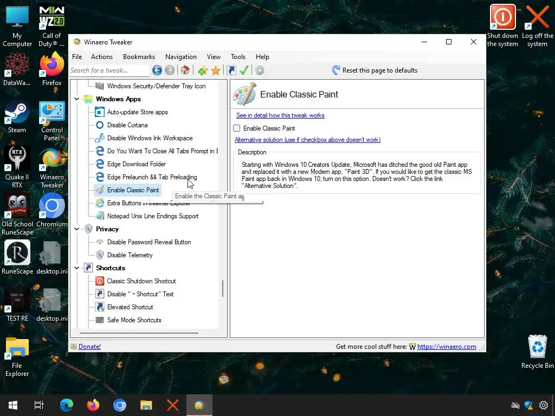Open the File menu
The image size is (555, 416).
click(77, 56)
